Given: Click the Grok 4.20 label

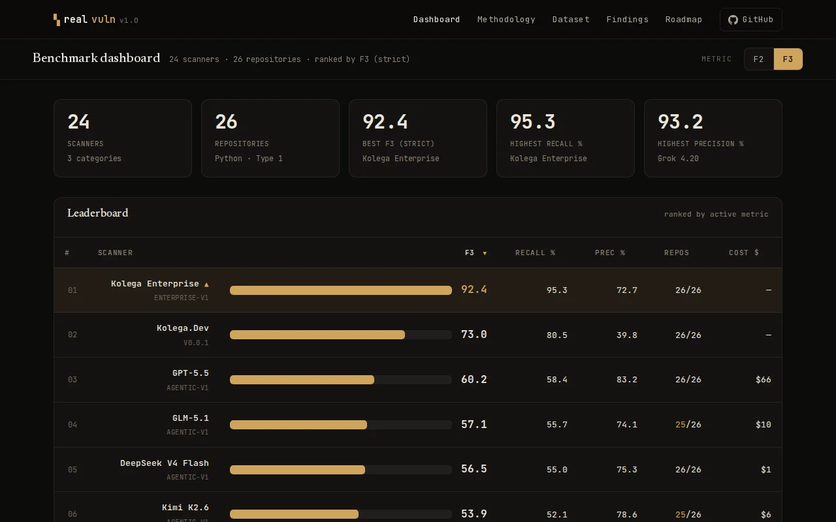Looking at the screenshot, I should coord(679,159).
